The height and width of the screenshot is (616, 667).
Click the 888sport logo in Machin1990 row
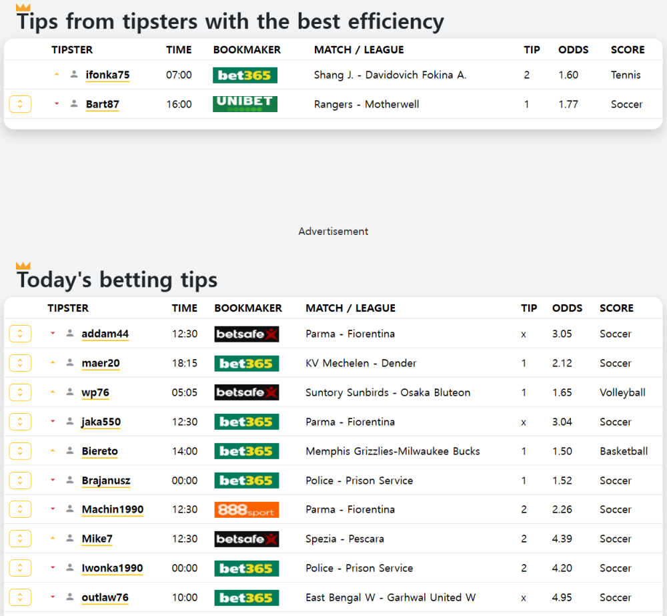[x=247, y=510]
